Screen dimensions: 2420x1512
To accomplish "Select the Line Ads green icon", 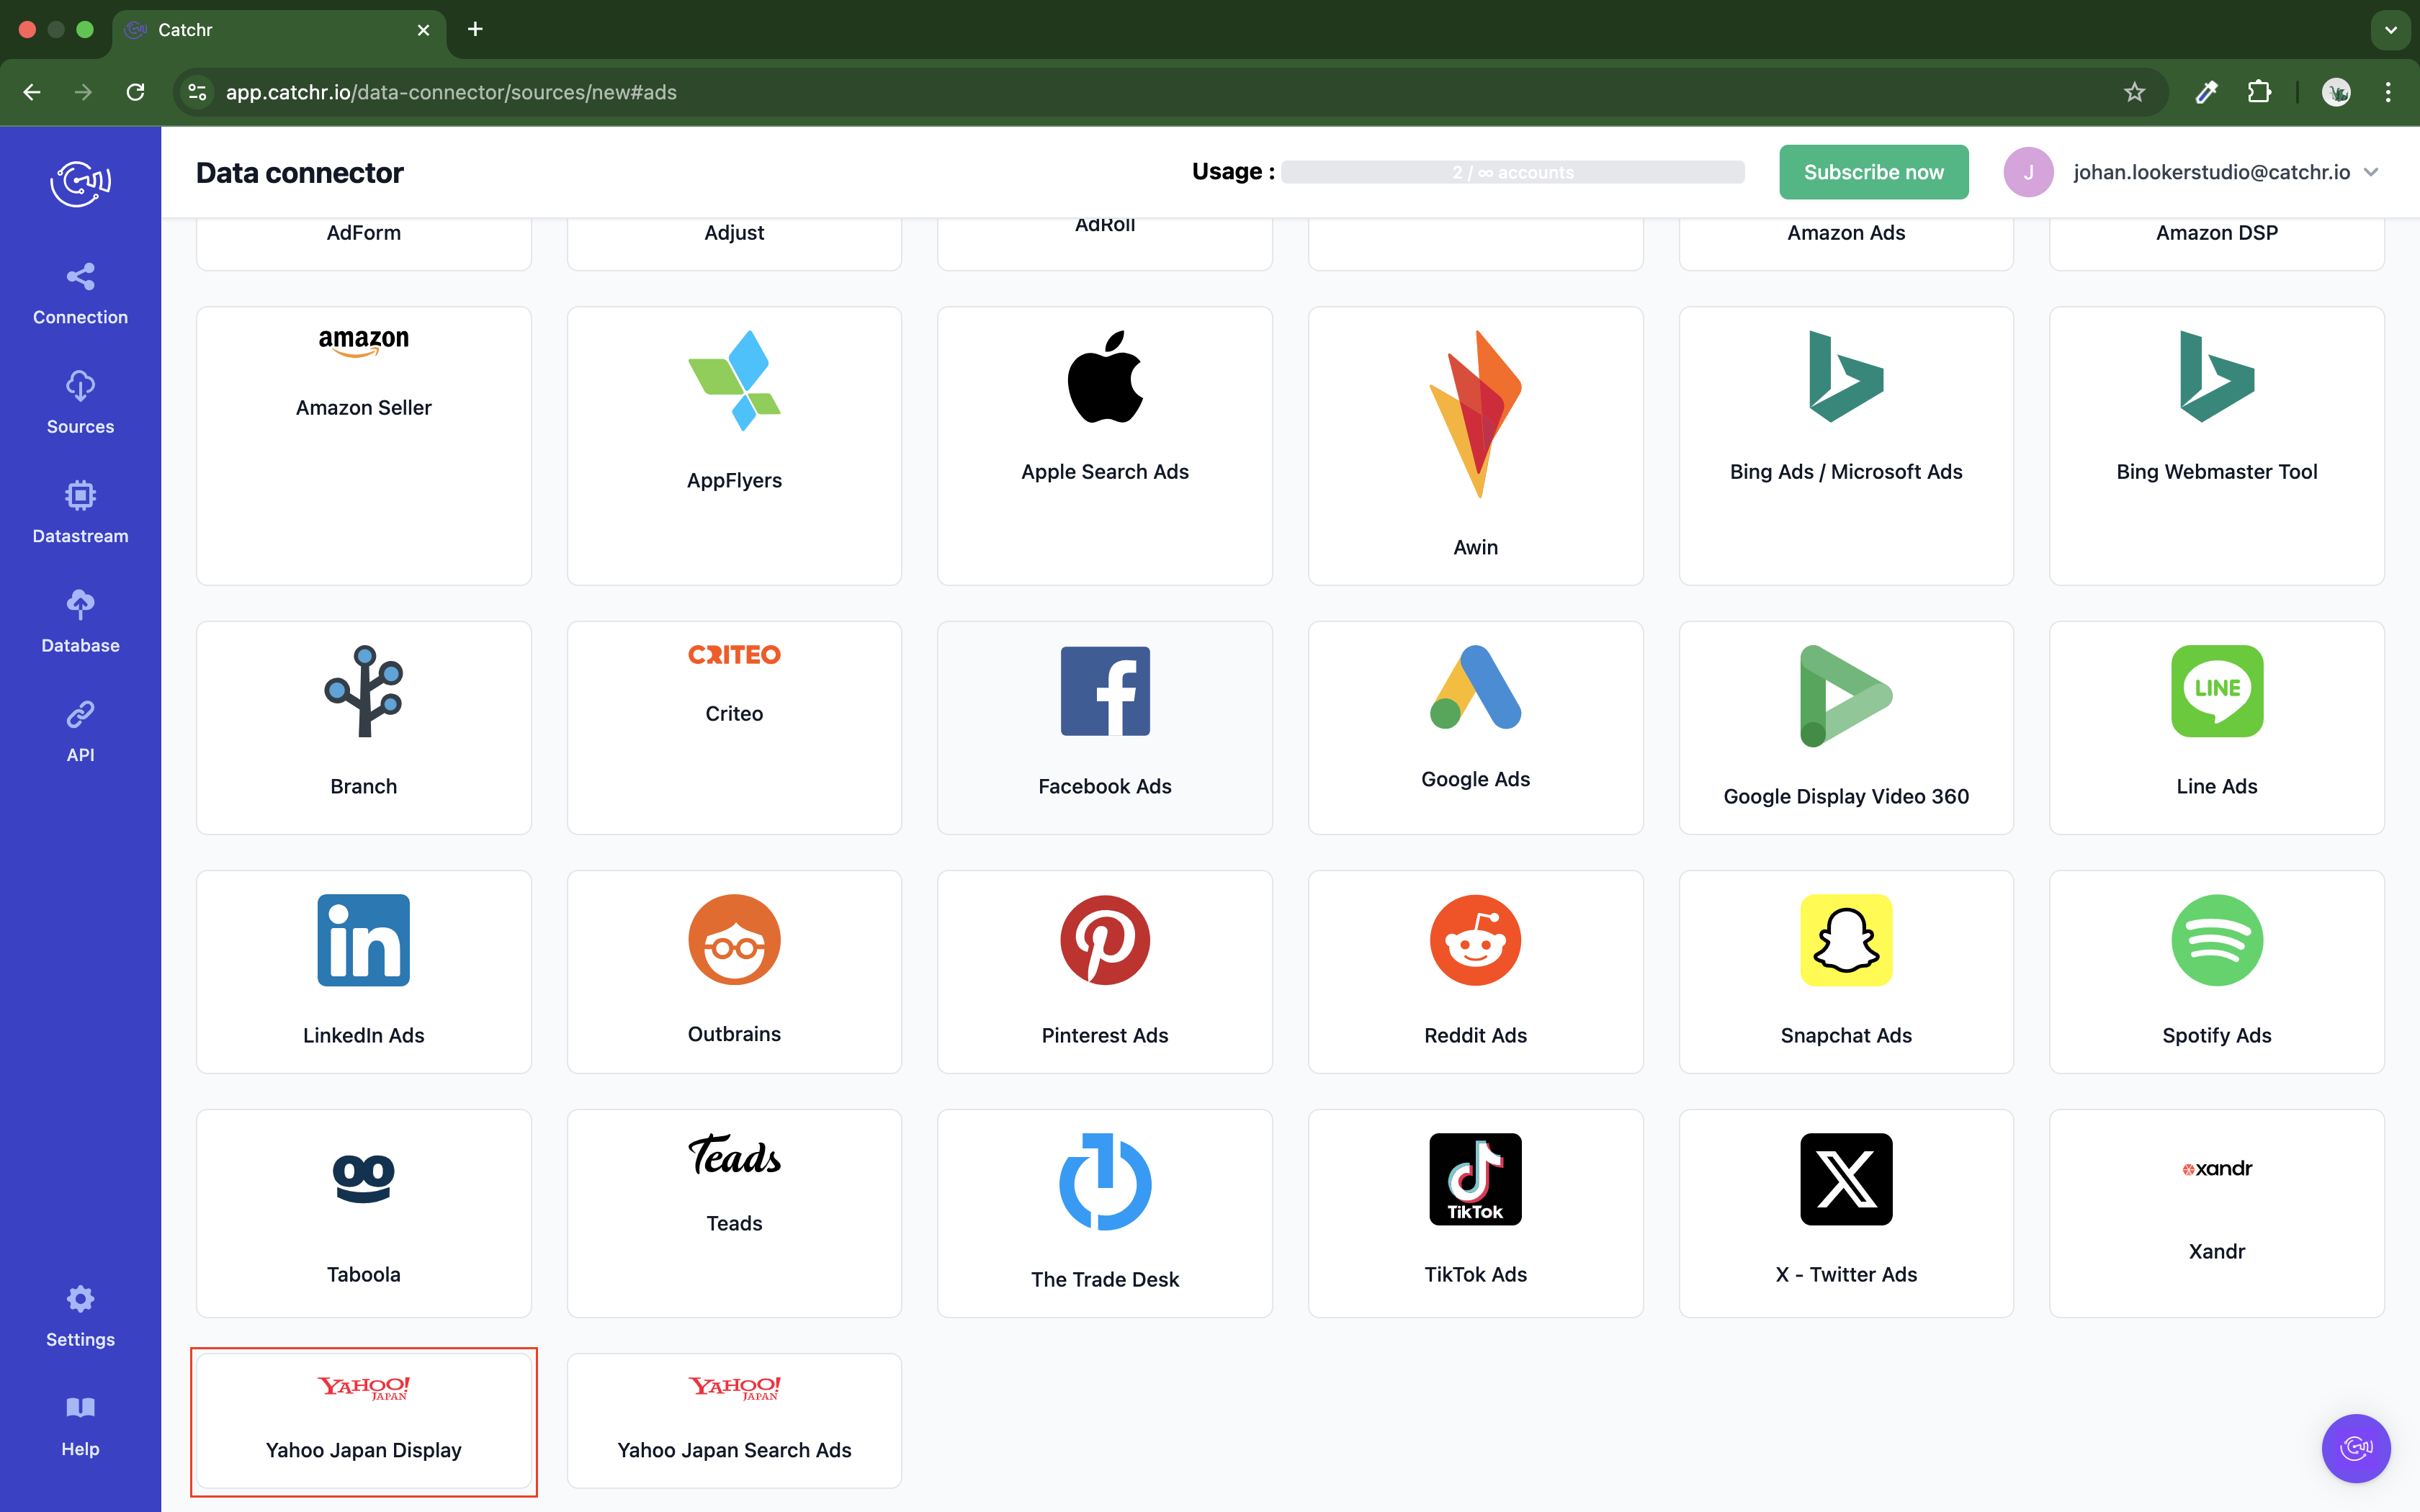I will 2217,691.
